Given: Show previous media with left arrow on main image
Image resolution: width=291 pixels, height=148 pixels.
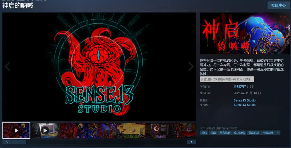Looking at the screenshot, I should point(8,66).
